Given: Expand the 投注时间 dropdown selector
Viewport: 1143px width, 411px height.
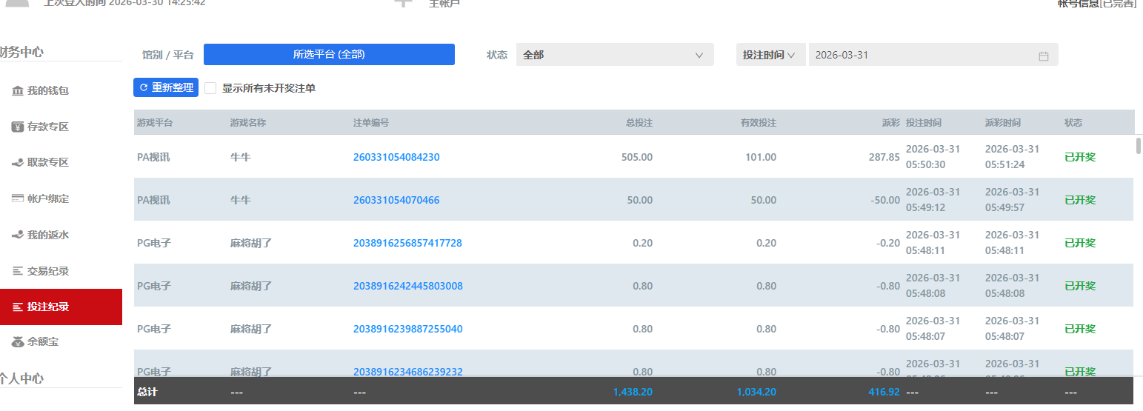Looking at the screenshot, I should [x=770, y=55].
